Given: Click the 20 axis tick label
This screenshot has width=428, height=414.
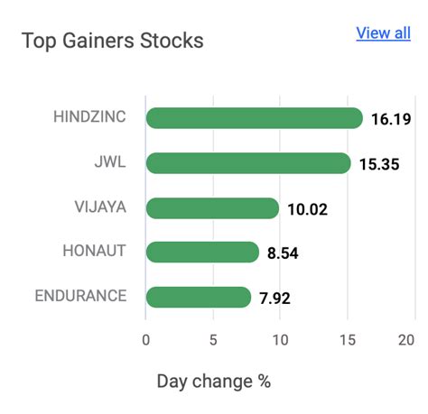Looking at the screenshot, I should [x=406, y=340].
